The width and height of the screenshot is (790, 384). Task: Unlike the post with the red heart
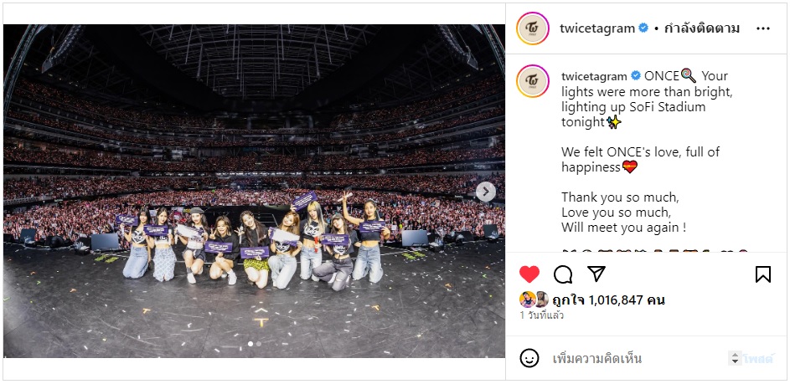(x=529, y=274)
